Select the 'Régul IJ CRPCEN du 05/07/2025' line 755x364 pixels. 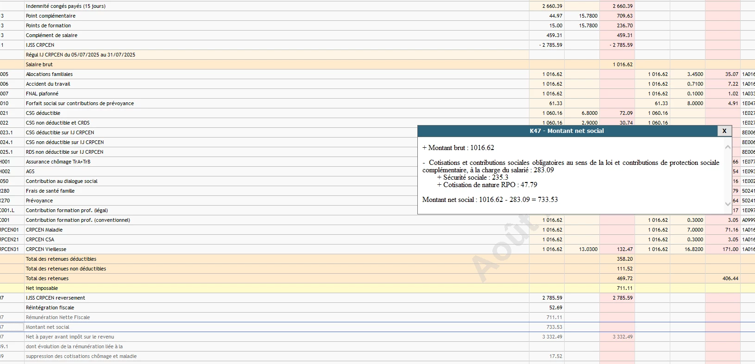pos(81,55)
